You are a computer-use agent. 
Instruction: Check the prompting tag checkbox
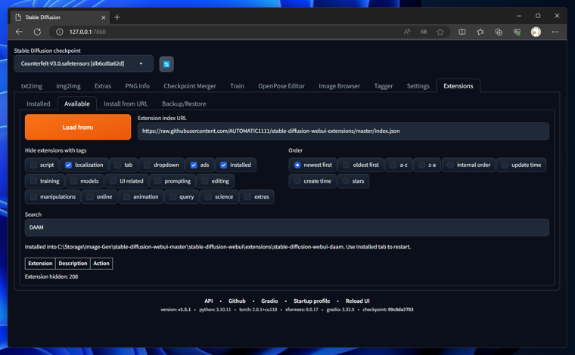tap(157, 181)
